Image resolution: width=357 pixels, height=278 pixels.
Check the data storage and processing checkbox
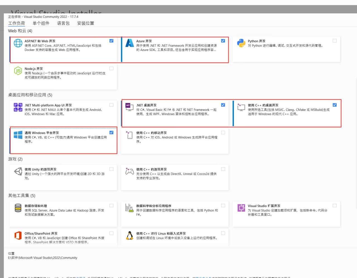111,206
